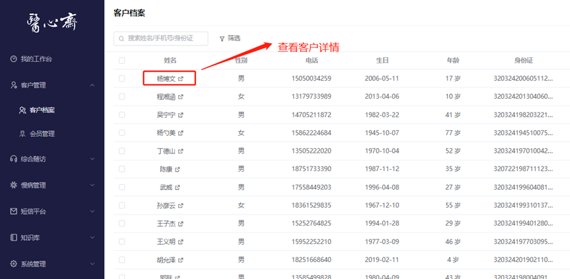Check the box for 武威
Viewport: 570px width, 279px height.
[x=122, y=188]
